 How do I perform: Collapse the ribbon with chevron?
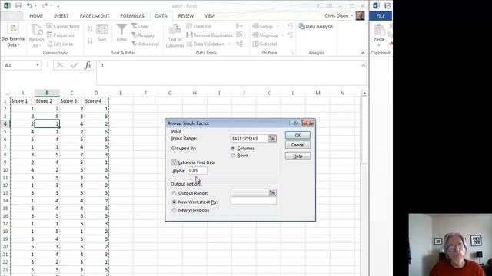coord(363,53)
